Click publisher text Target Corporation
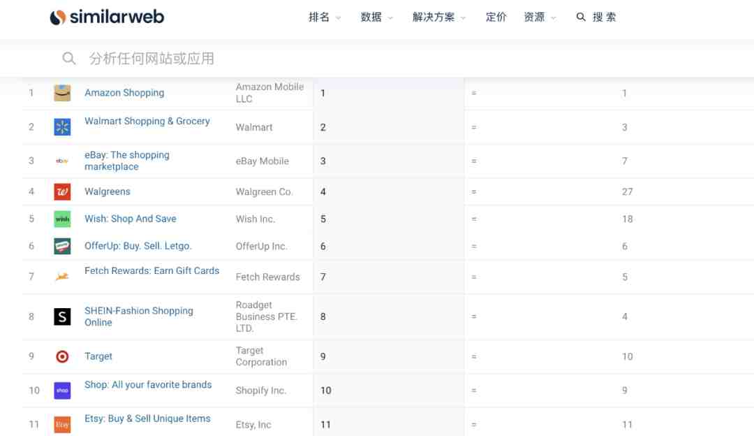Image resolution: width=754 pixels, height=436 pixels. tap(261, 356)
